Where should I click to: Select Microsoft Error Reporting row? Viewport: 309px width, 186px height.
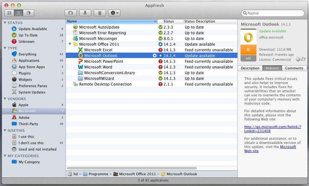151,33
